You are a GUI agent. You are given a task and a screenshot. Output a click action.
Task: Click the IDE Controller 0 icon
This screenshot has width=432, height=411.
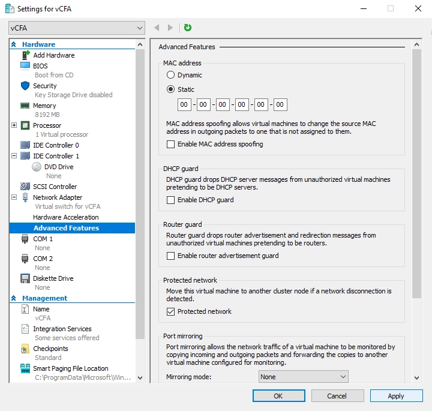pyautogui.click(x=25, y=145)
